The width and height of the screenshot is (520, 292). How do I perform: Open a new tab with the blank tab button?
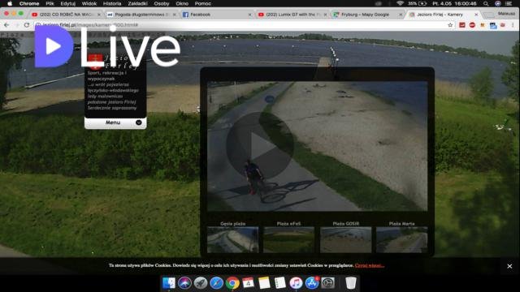click(488, 15)
